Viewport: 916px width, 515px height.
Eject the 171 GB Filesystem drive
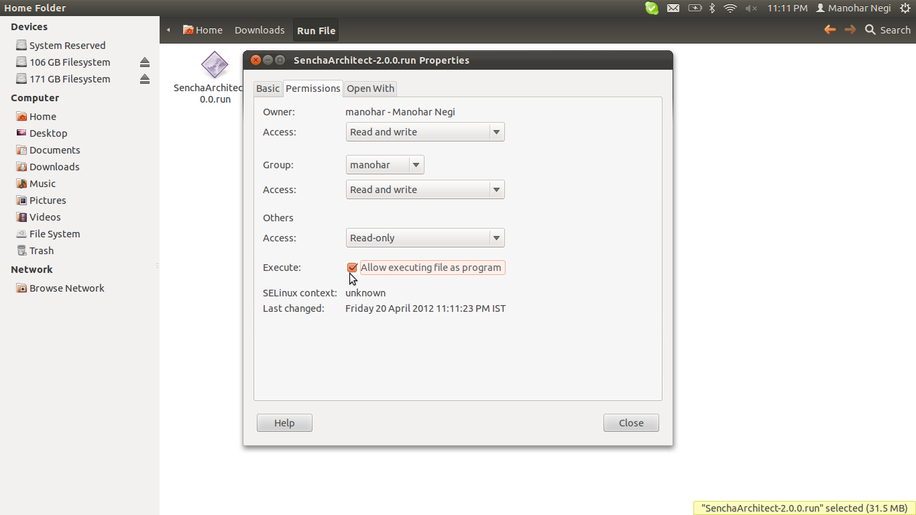pos(145,79)
